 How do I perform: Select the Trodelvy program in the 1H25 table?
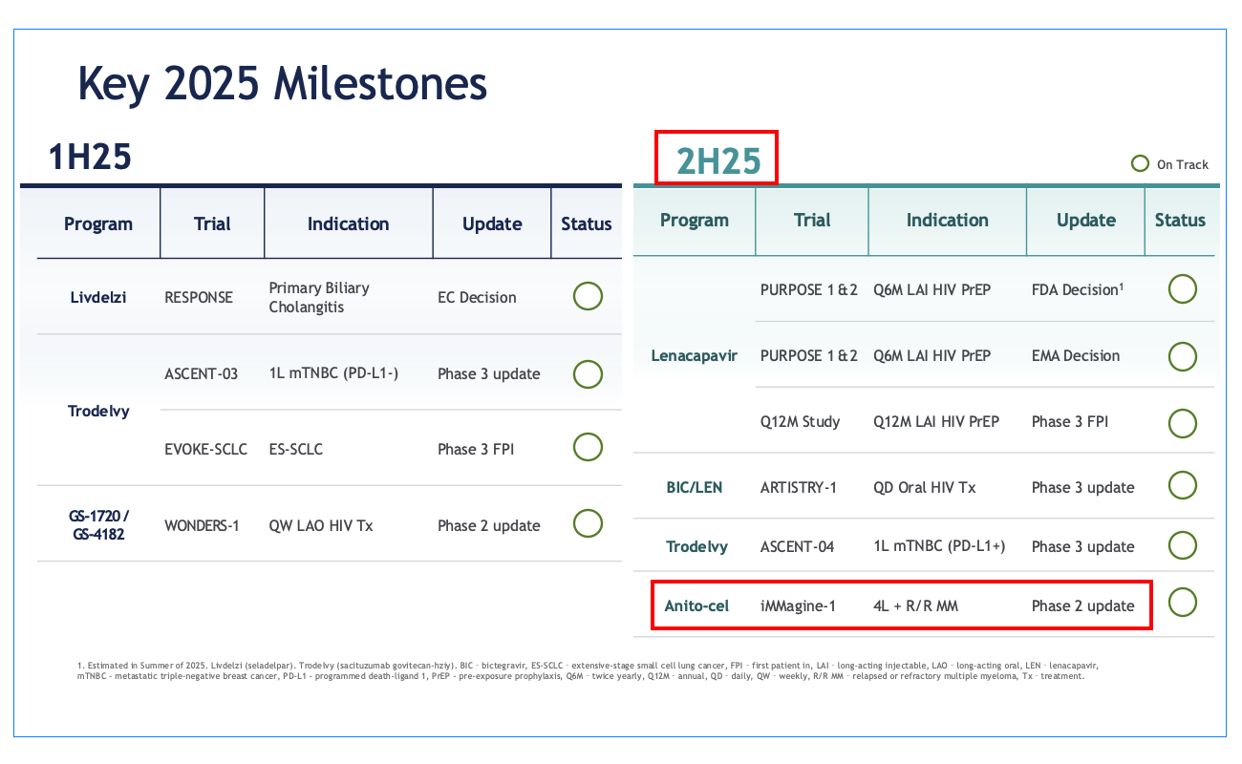98,411
